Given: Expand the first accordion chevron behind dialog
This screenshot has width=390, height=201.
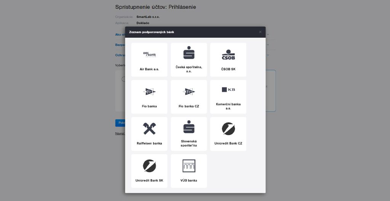Looking at the screenshot, I should (268, 35).
